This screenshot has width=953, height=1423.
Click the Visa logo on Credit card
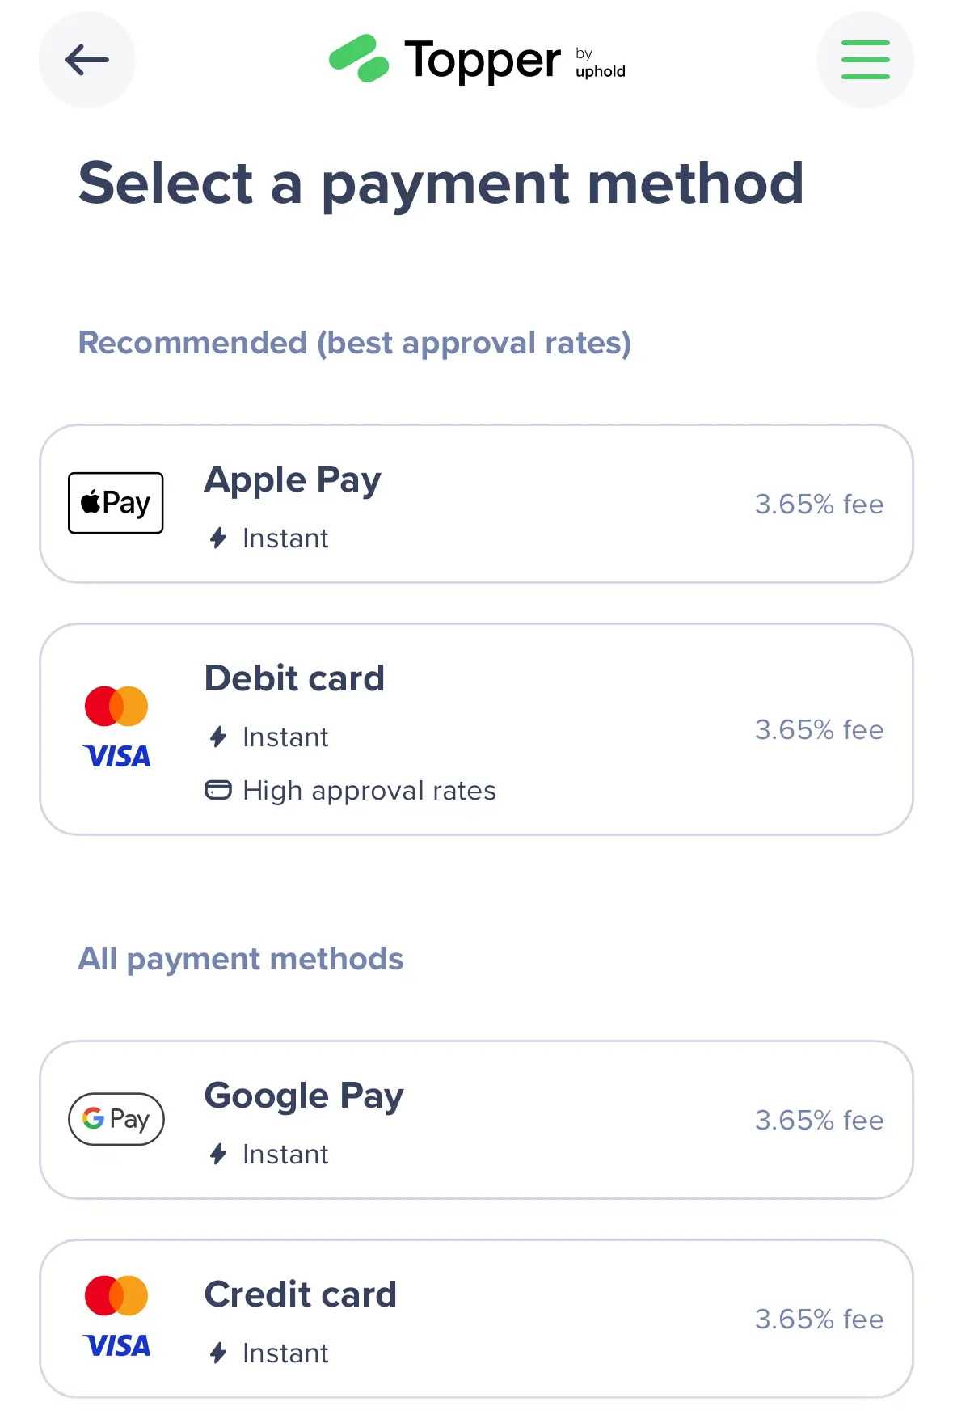[117, 1345]
